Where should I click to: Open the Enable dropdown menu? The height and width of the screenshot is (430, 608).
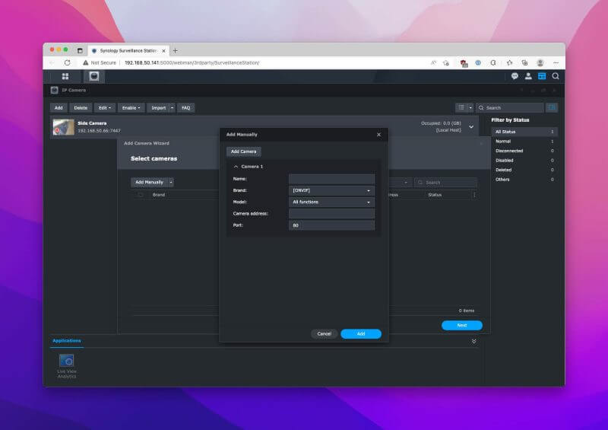pyautogui.click(x=131, y=107)
